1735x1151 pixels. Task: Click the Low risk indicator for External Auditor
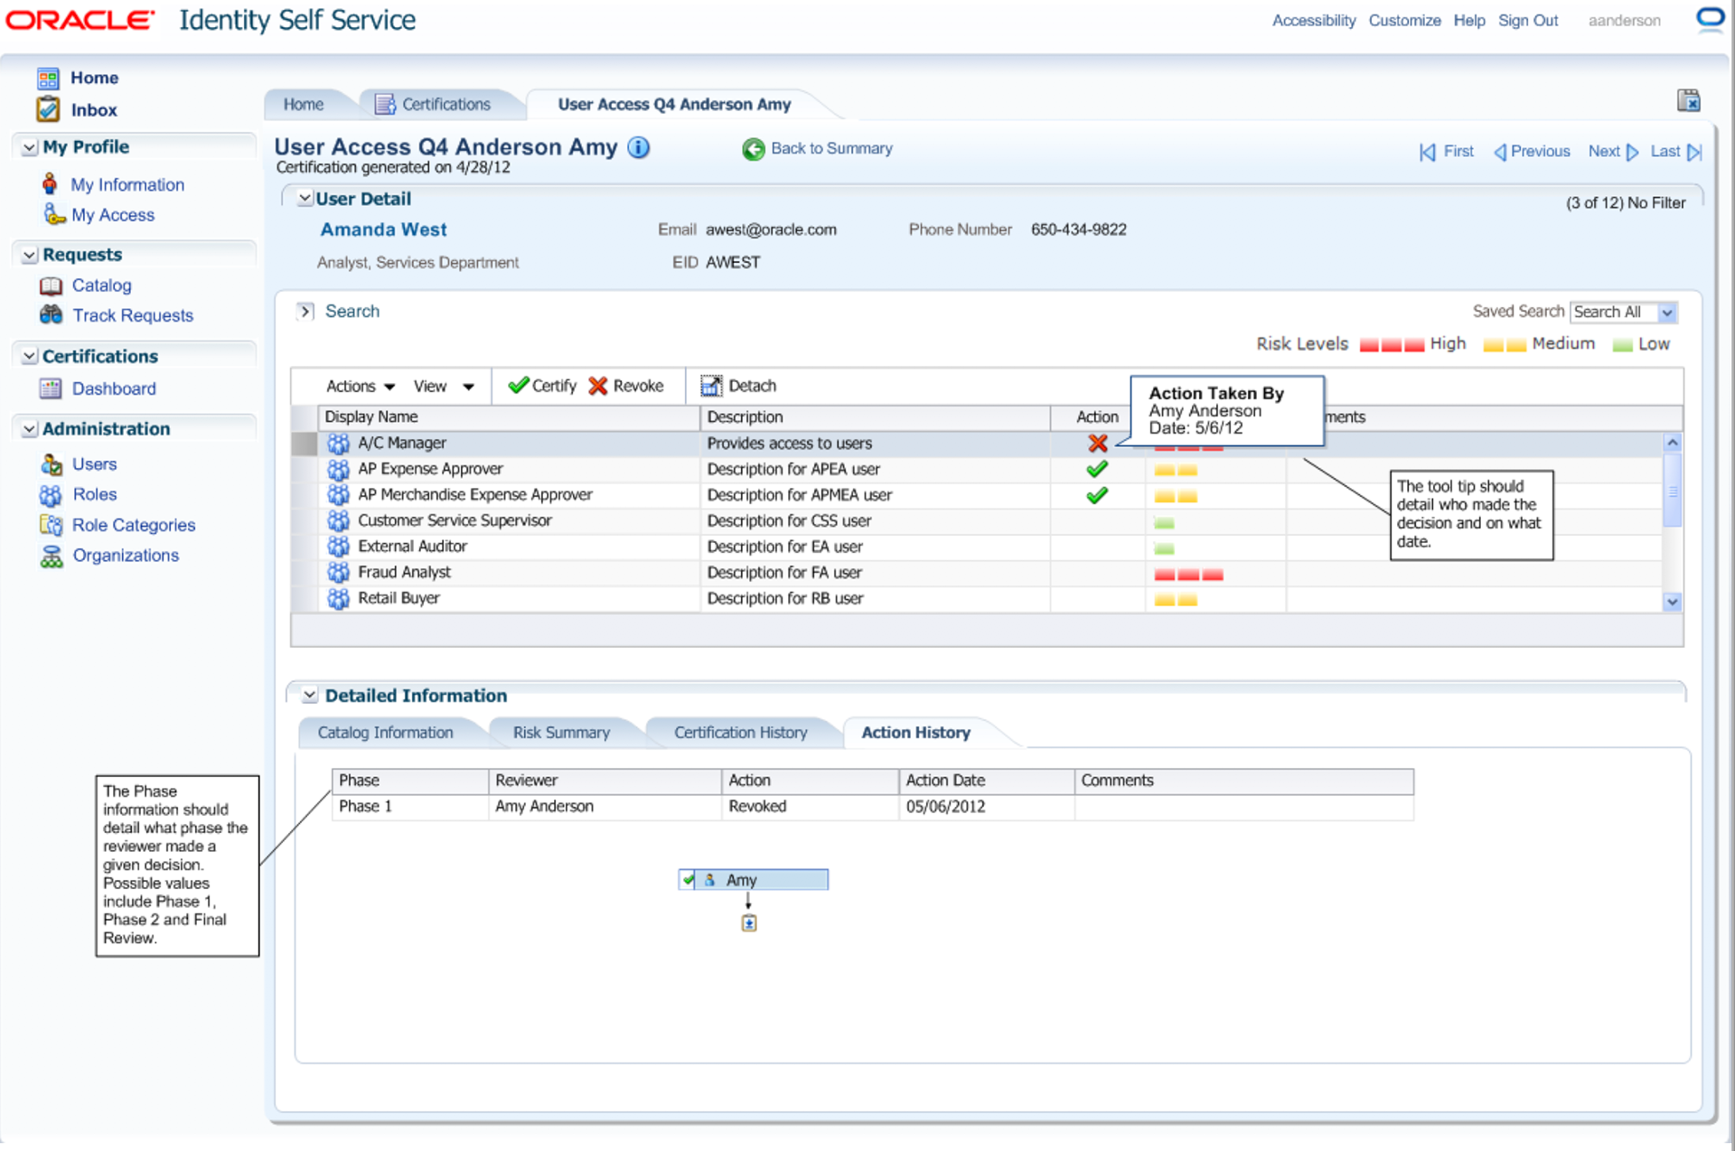coord(1164,549)
